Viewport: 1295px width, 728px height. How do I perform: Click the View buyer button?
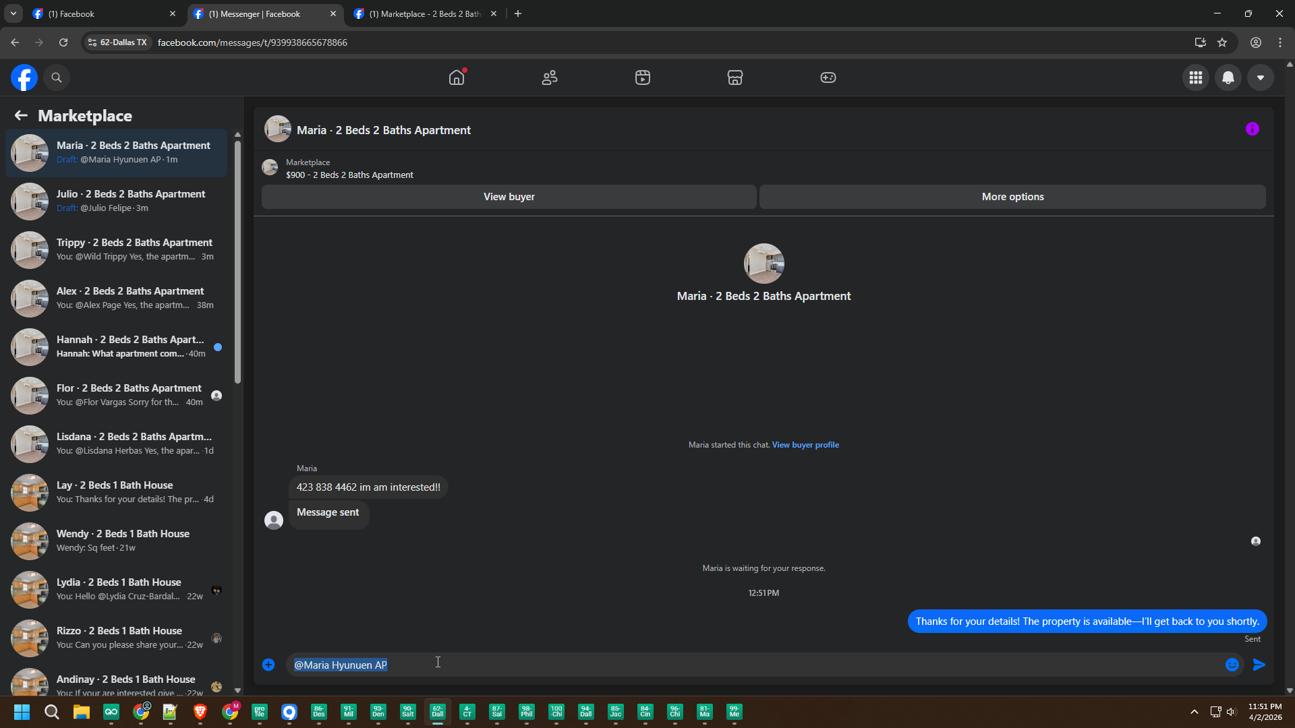509,197
